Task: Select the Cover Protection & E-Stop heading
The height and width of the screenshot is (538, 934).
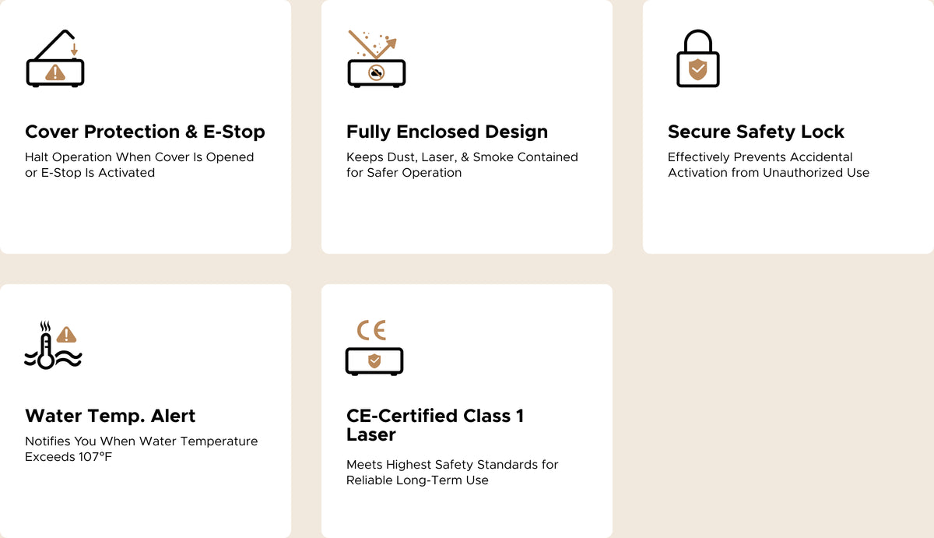Action: click(145, 132)
